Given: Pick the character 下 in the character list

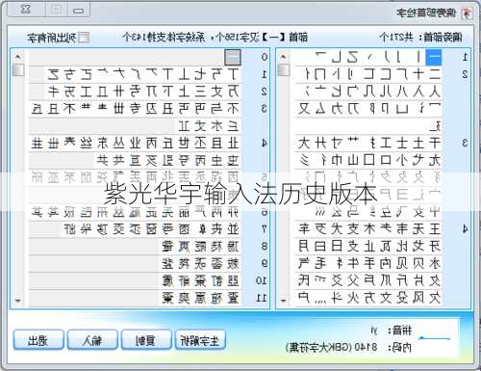Looking at the screenshot, I should pyautogui.click(x=167, y=92).
